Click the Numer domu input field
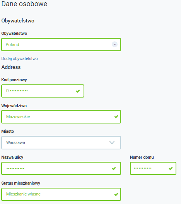 coord(153,168)
